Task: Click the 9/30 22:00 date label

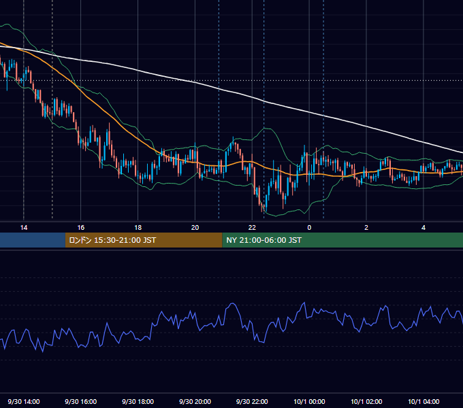Action: (252, 401)
